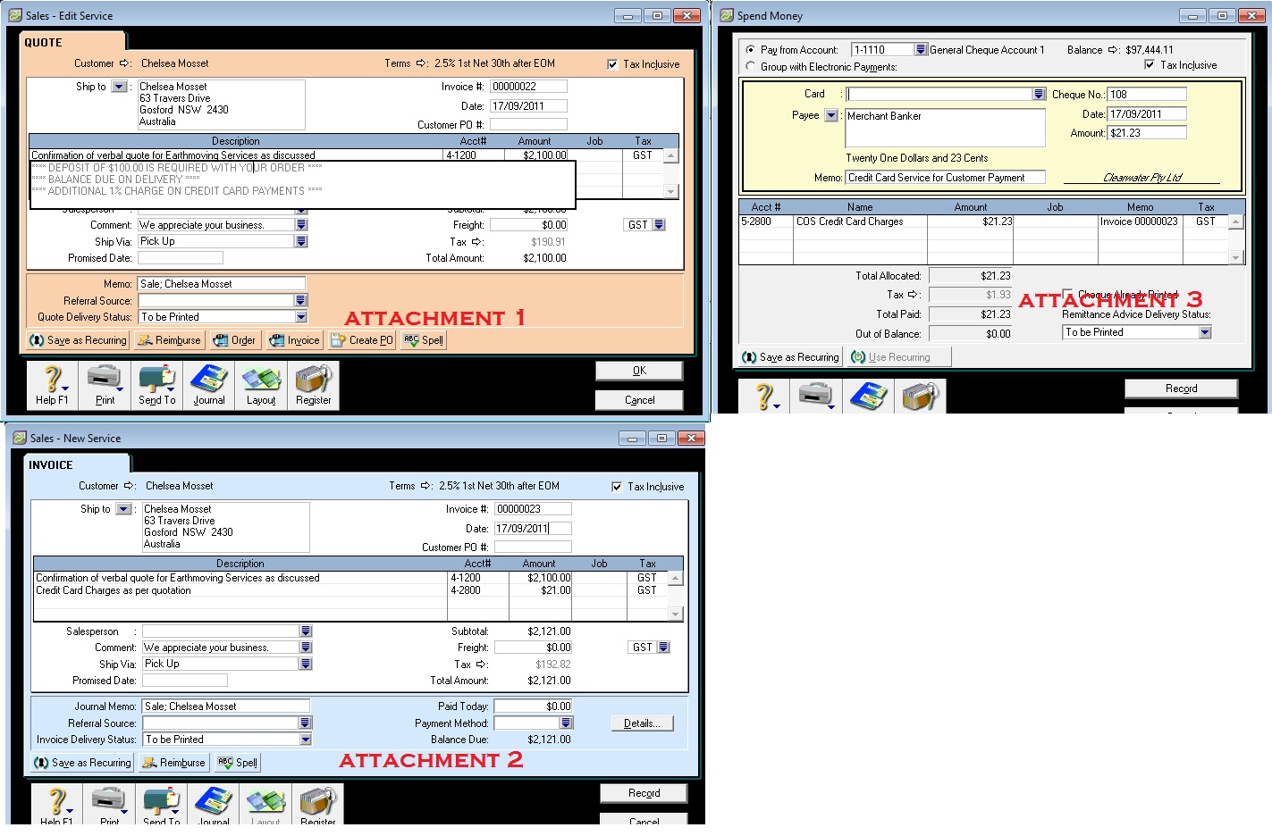Click the Print icon in the New Service window
This screenshot has width=1272, height=836.
click(109, 805)
